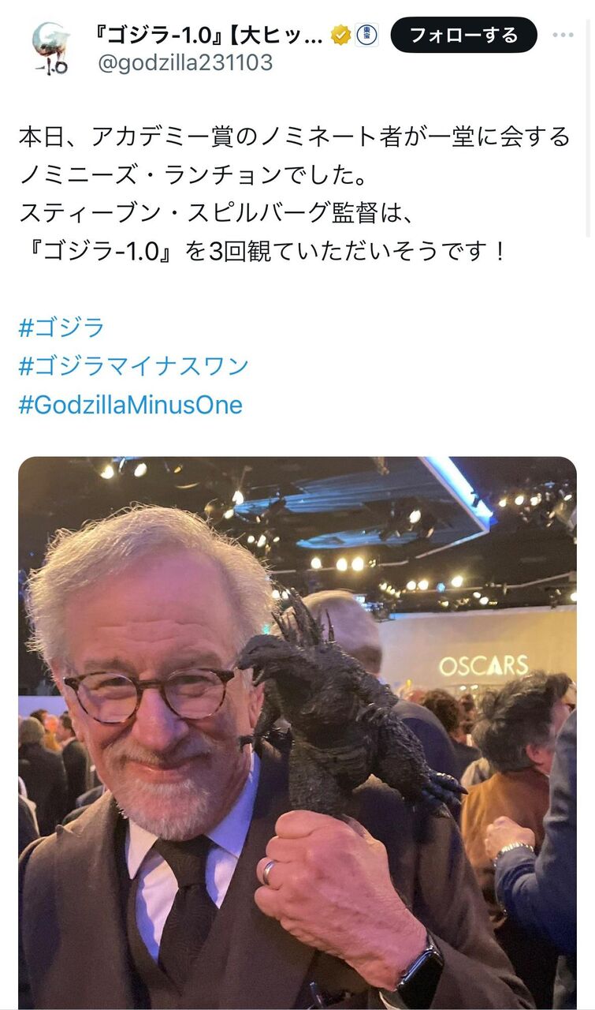Tap the gold verified badge
595x1010 pixels.
click(x=340, y=35)
